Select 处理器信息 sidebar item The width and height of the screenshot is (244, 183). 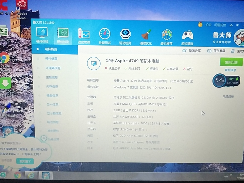(53, 68)
